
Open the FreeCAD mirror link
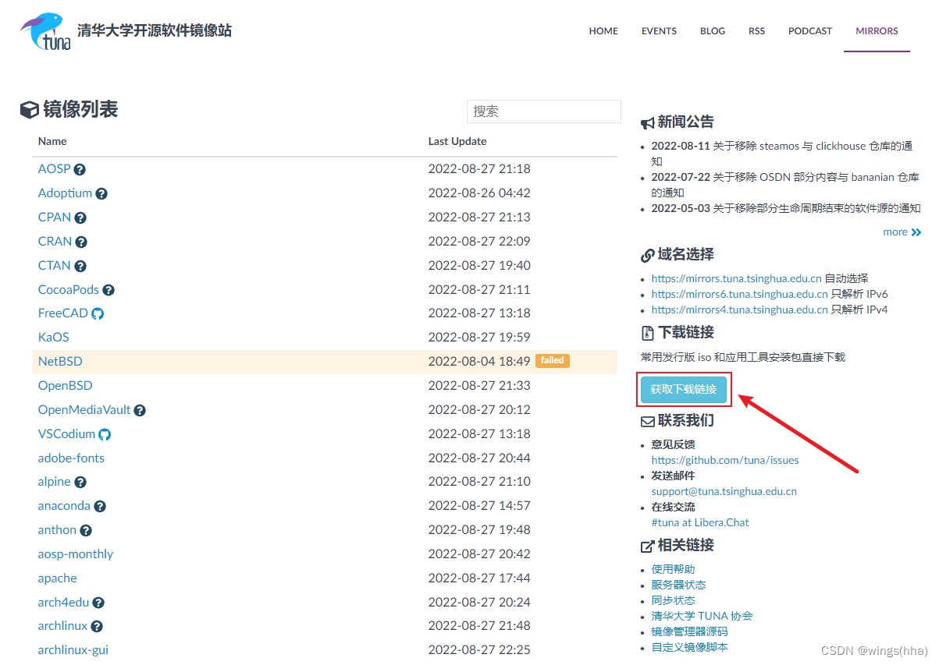62,313
